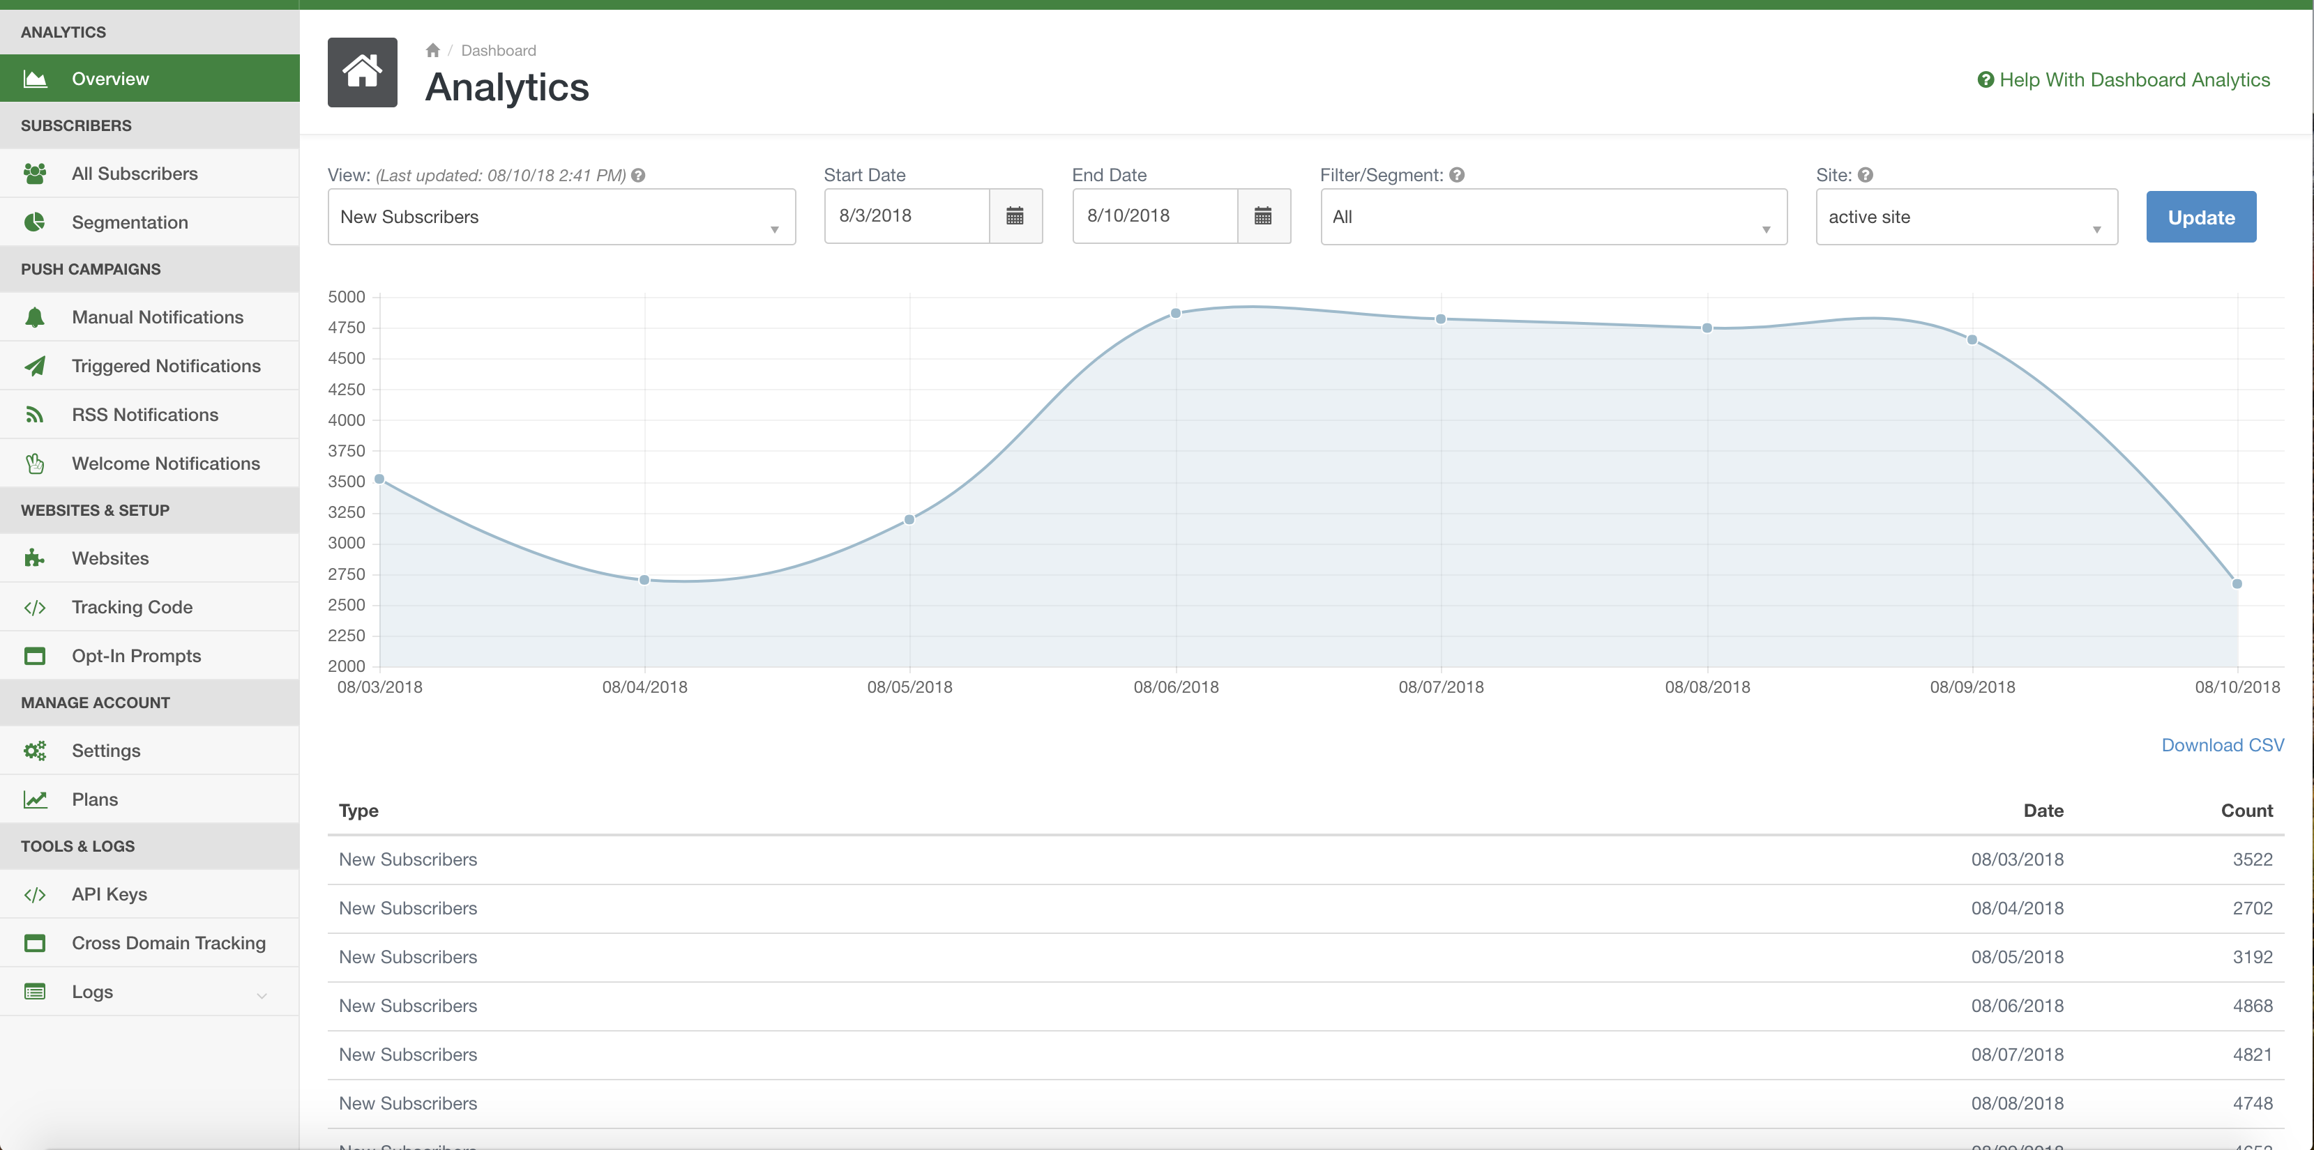Viewport: 2314px width, 1150px height.
Task: Click the Manual Notifications bell icon
Action: (x=35, y=317)
